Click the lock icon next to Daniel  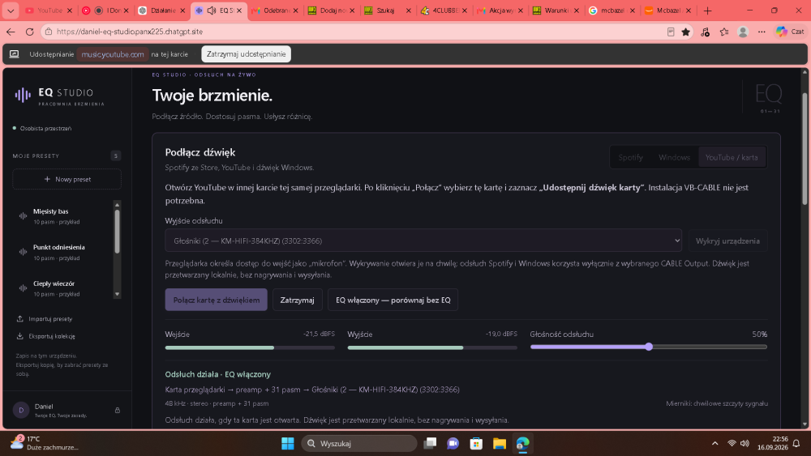(x=118, y=410)
